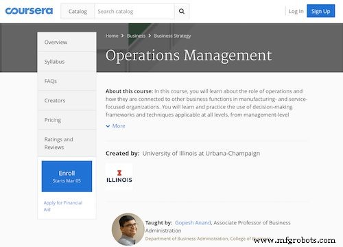Expand description with More chevron
Screen dimensions: 343x247
(x=115, y=126)
